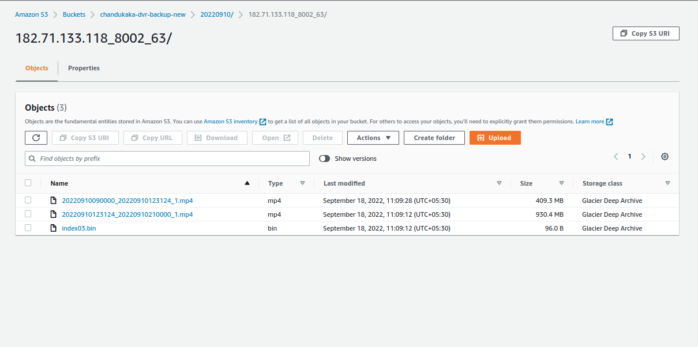This screenshot has width=698, height=347.
Task: Click the bin type cell
Action: [x=272, y=228]
